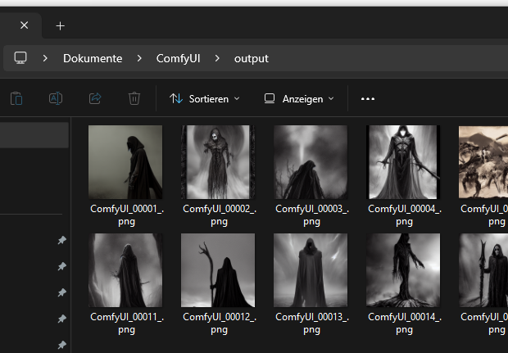Close the current Explorer tab

[24, 25]
